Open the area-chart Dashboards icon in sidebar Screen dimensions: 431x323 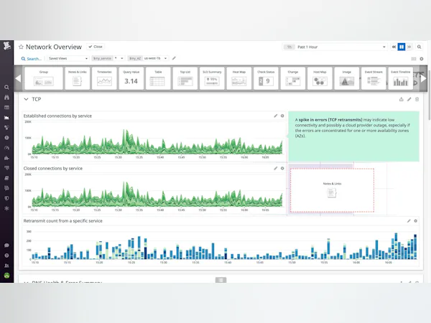coord(7,118)
